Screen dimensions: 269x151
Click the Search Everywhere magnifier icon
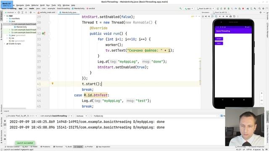[x=260, y=8]
